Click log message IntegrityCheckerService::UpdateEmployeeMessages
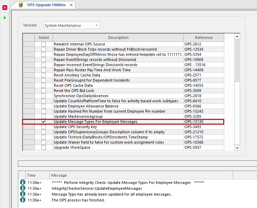 point(97,188)
